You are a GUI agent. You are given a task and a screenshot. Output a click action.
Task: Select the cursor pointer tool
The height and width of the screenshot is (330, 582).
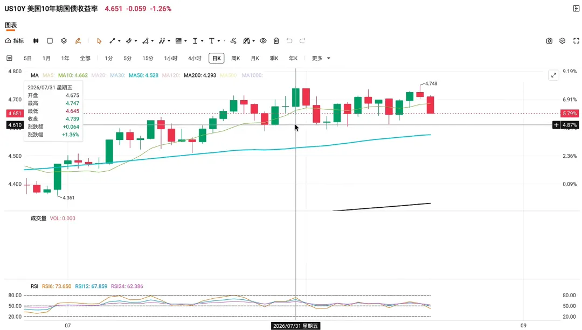(99, 41)
